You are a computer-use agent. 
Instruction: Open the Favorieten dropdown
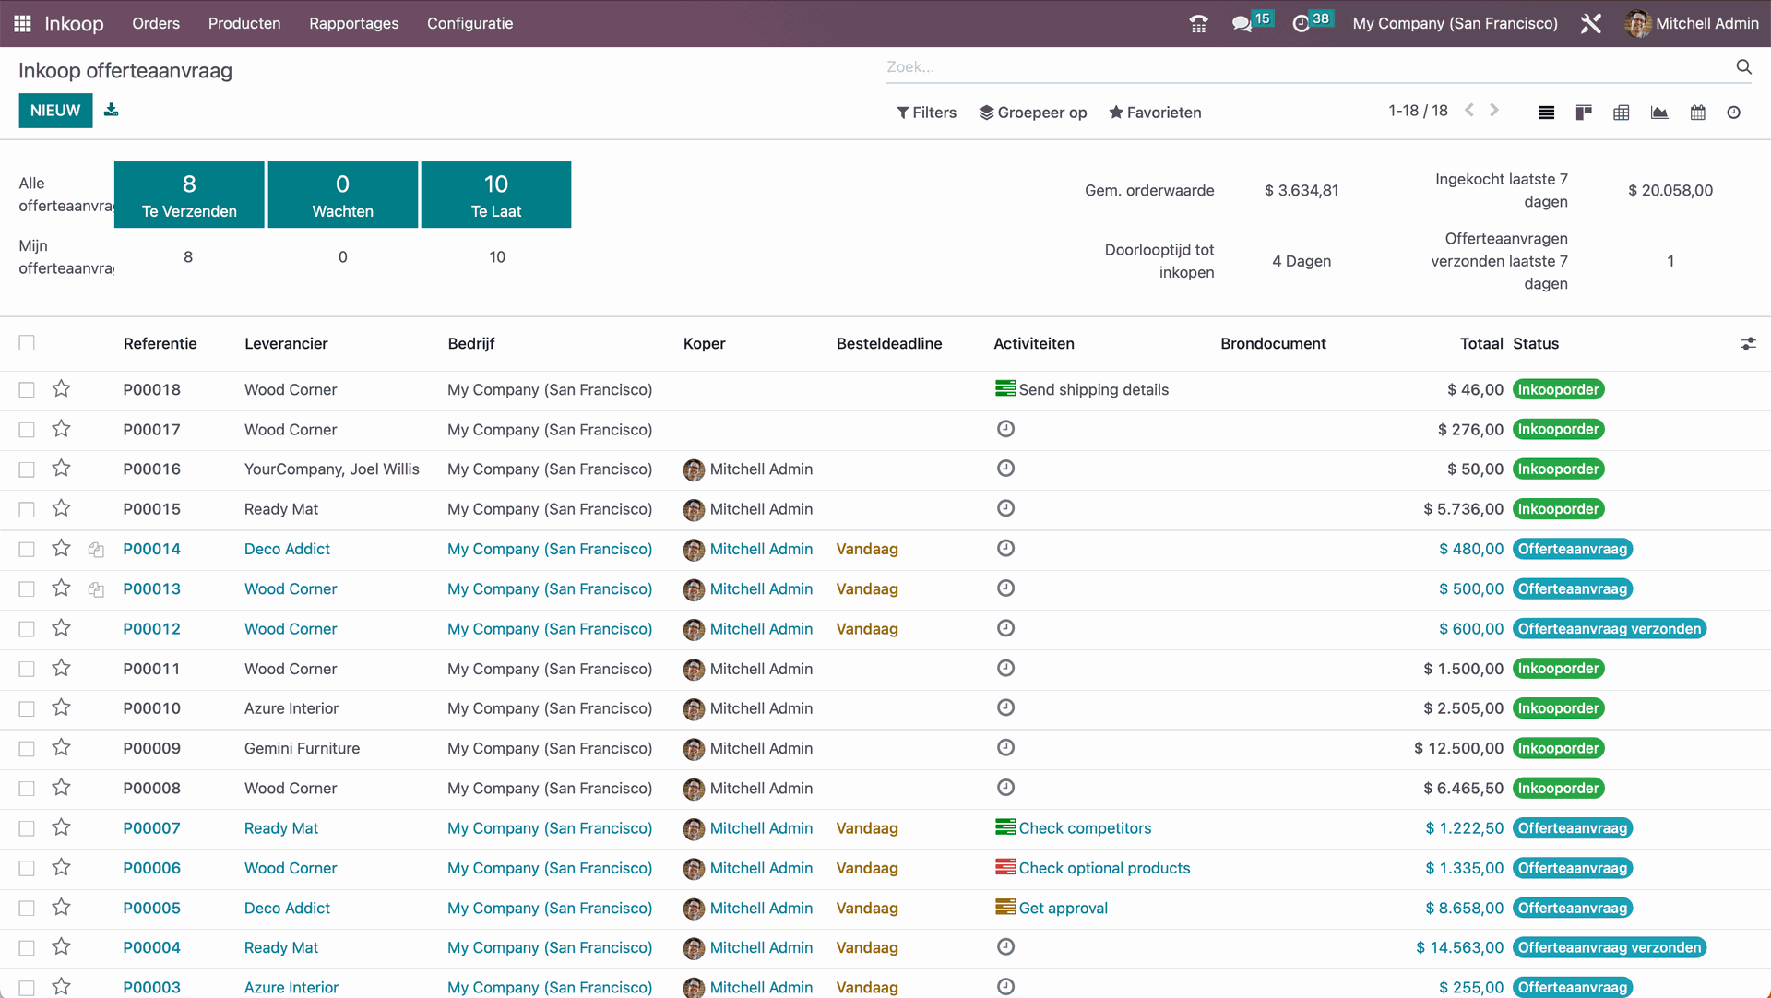point(1155,112)
